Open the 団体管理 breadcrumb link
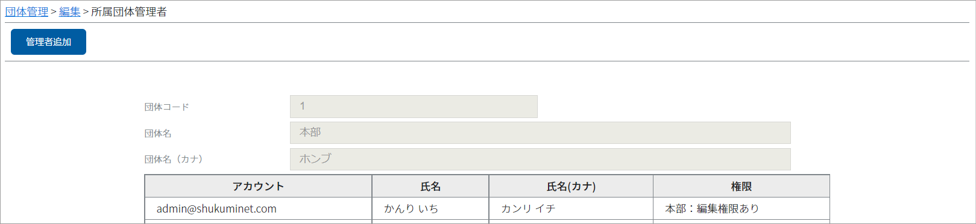 pos(27,12)
